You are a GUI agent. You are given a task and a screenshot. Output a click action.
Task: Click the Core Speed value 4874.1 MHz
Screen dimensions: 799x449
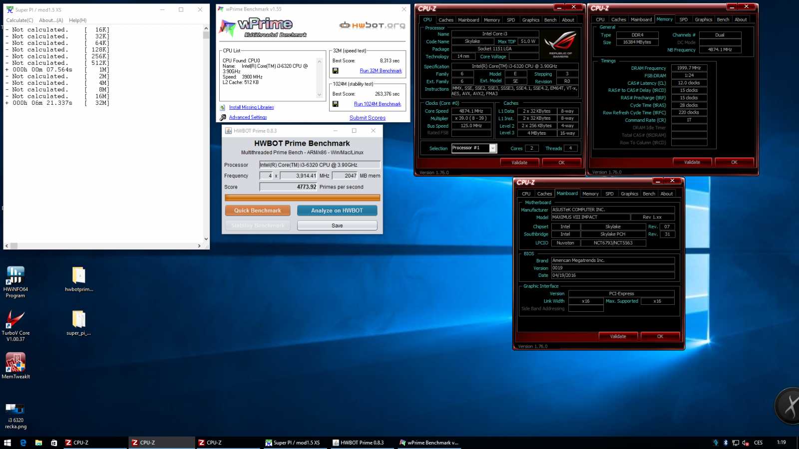[x=471, y=111]
